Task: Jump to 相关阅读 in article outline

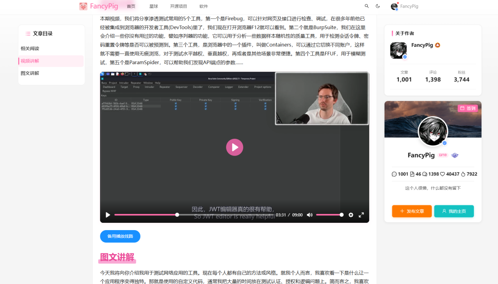Action: [30, 49]
